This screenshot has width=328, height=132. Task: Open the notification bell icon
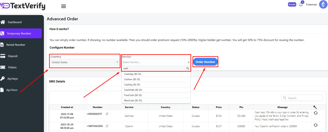(301, 5)
